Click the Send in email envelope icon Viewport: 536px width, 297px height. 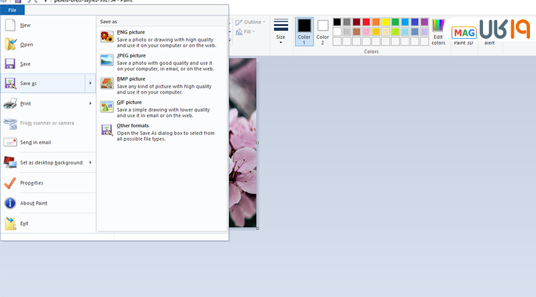pyautogui.click(x=10, y=142)
